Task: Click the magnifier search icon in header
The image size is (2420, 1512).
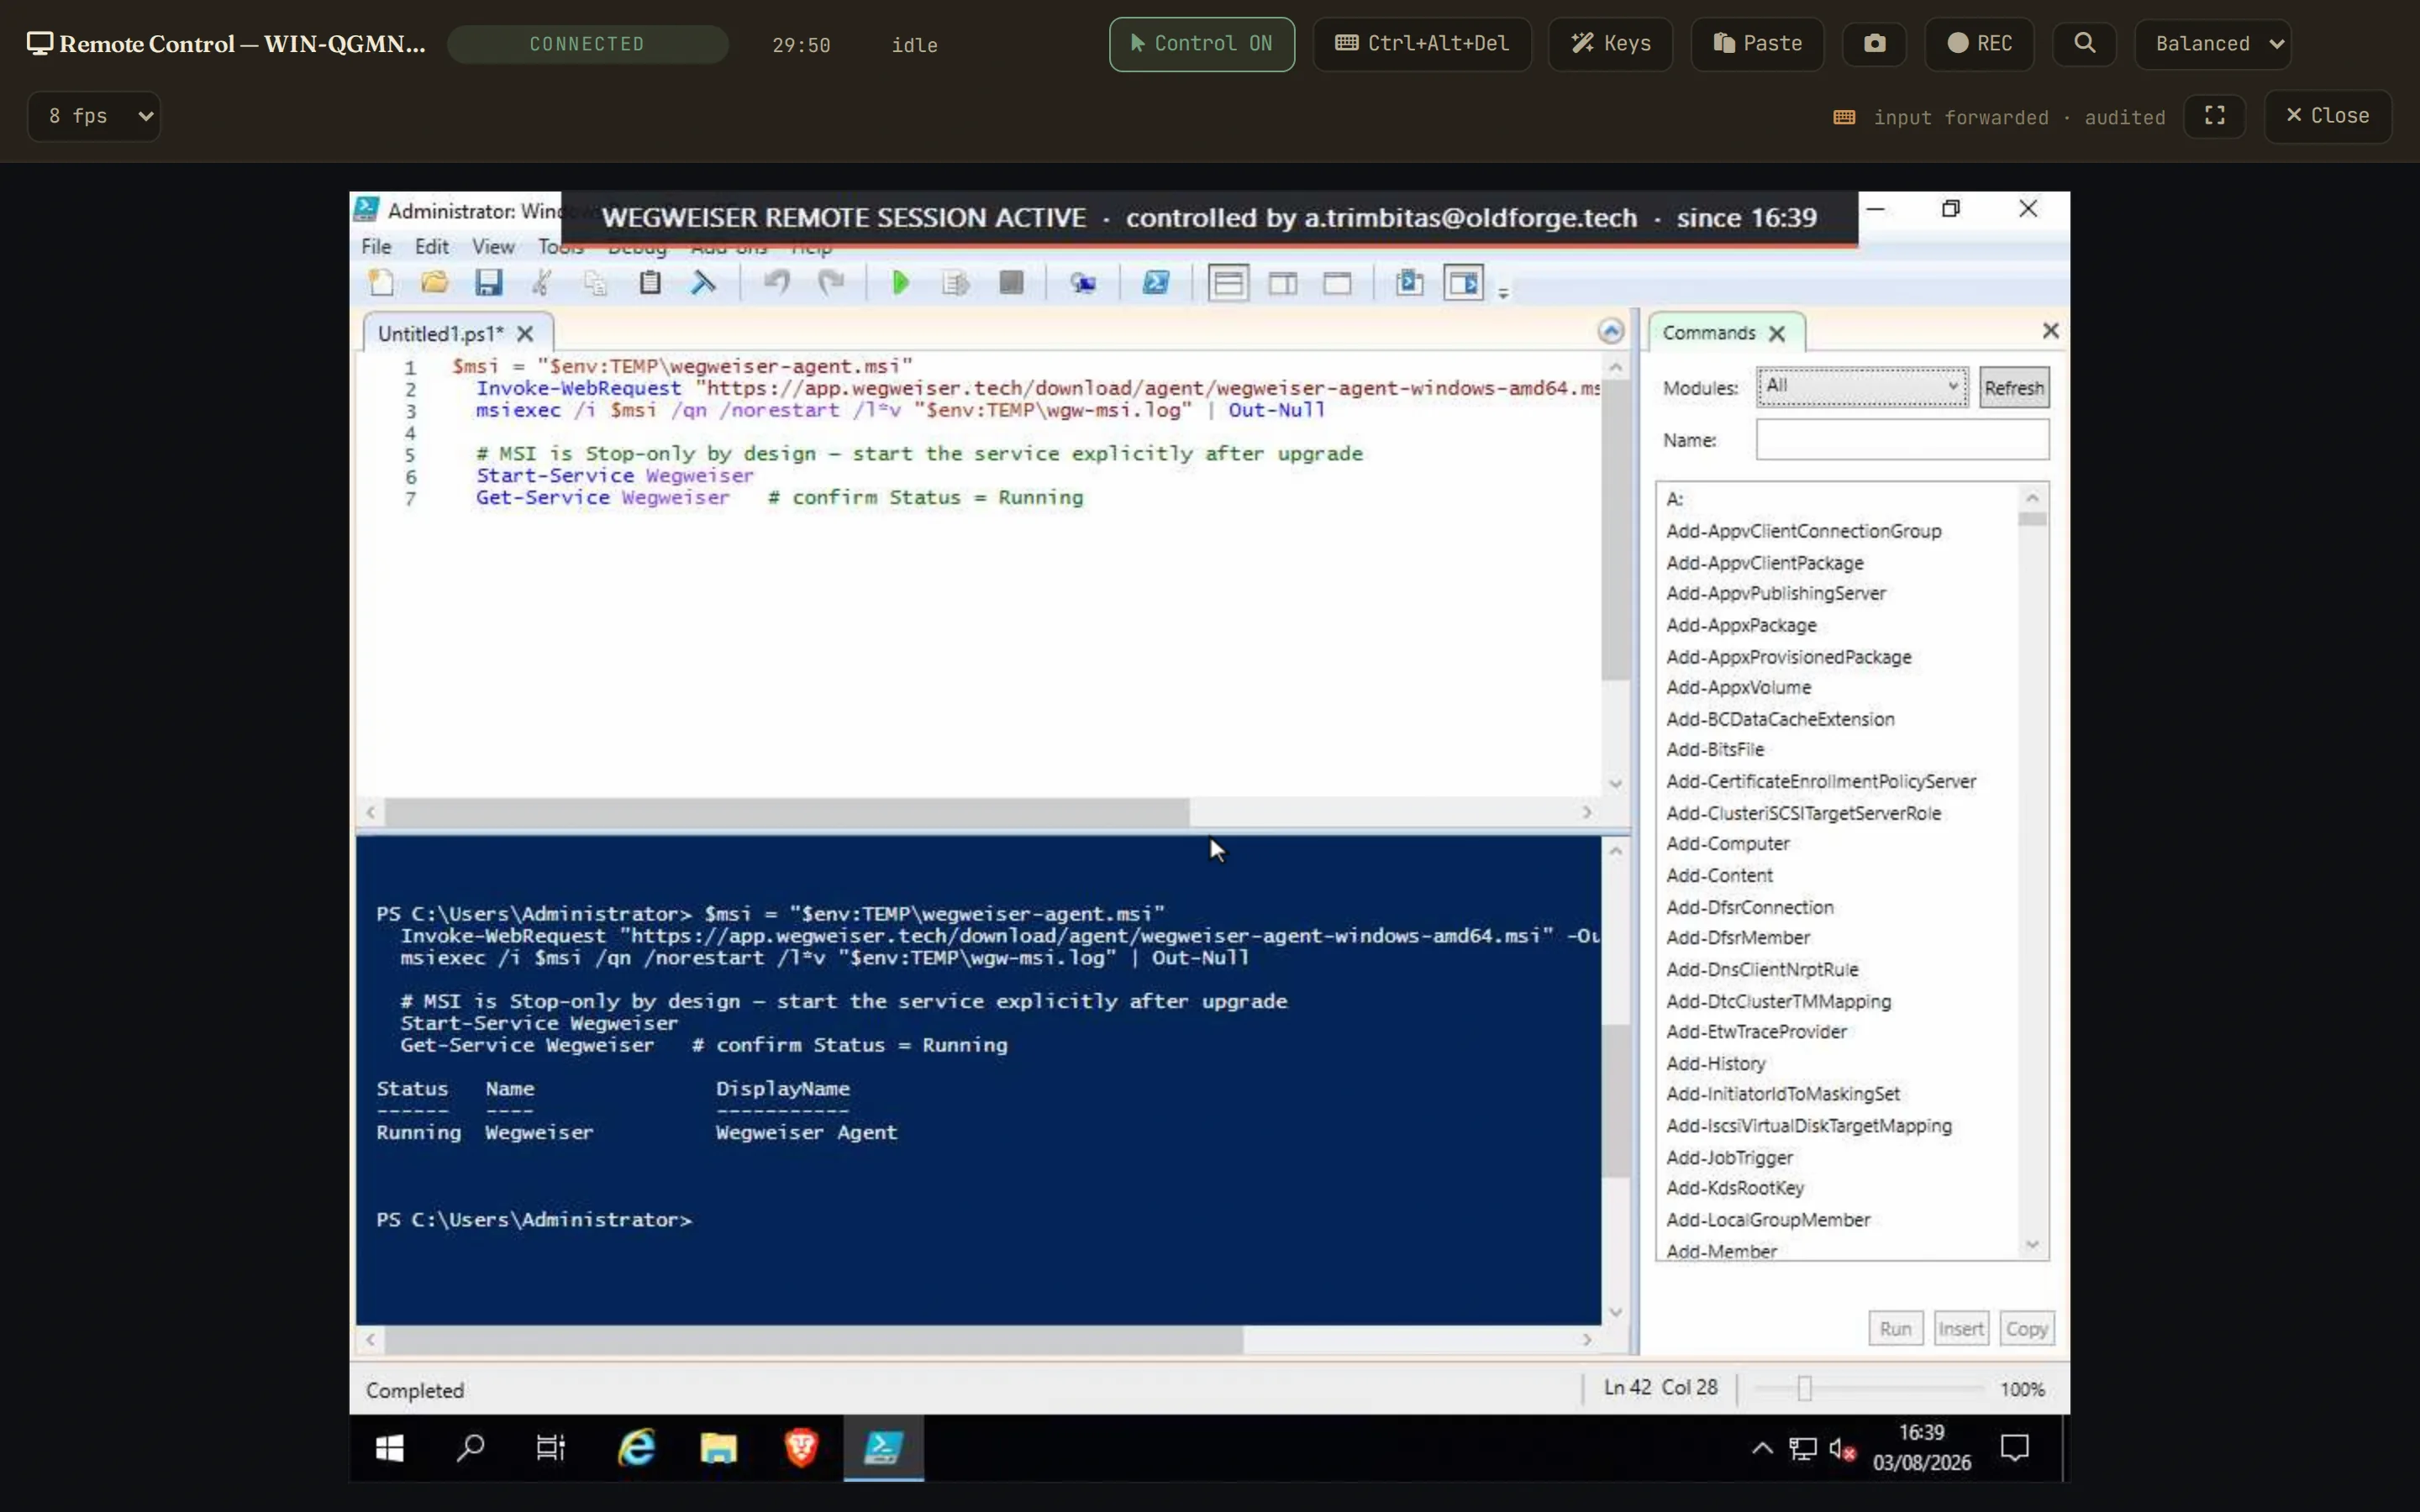Action: pos(2084,44)
